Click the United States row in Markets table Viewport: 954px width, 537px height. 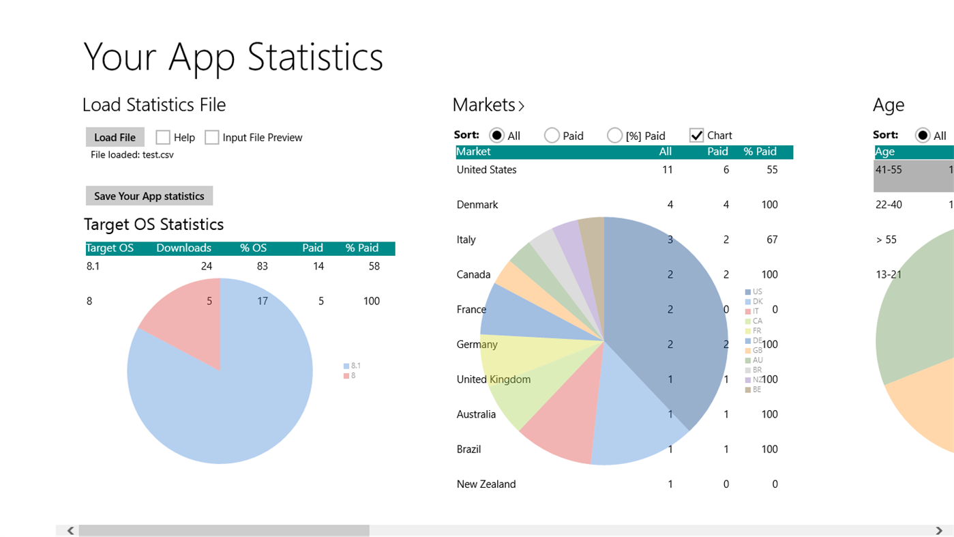pyautogui.click(x=487, y=169)
